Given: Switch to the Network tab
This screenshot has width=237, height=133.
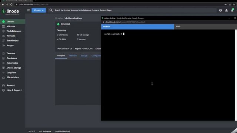Looking at the screenshot, I should (x=73, y=56).
